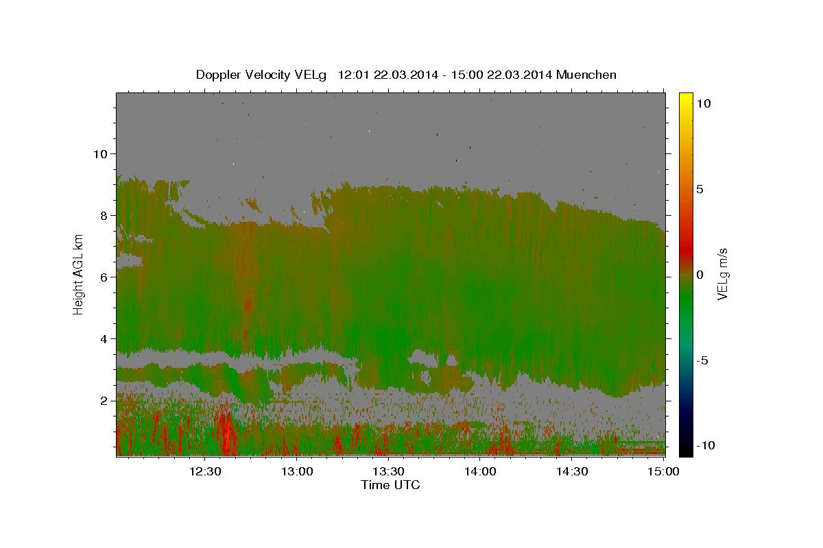
Task: Click the colorbar value 5 label
Action: click(700, 189)
